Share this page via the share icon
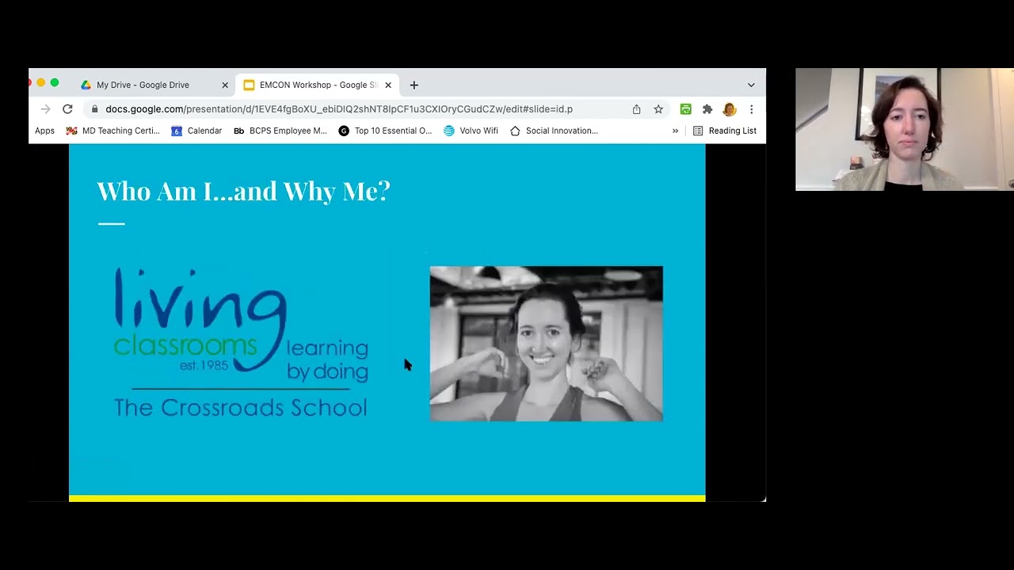1014x570 pixels. click(x=636, y=109)
